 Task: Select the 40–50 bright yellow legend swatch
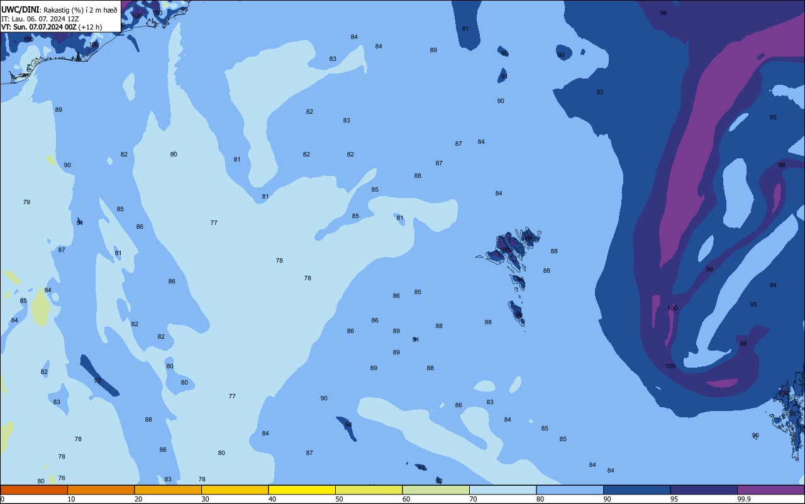[302, 490]
